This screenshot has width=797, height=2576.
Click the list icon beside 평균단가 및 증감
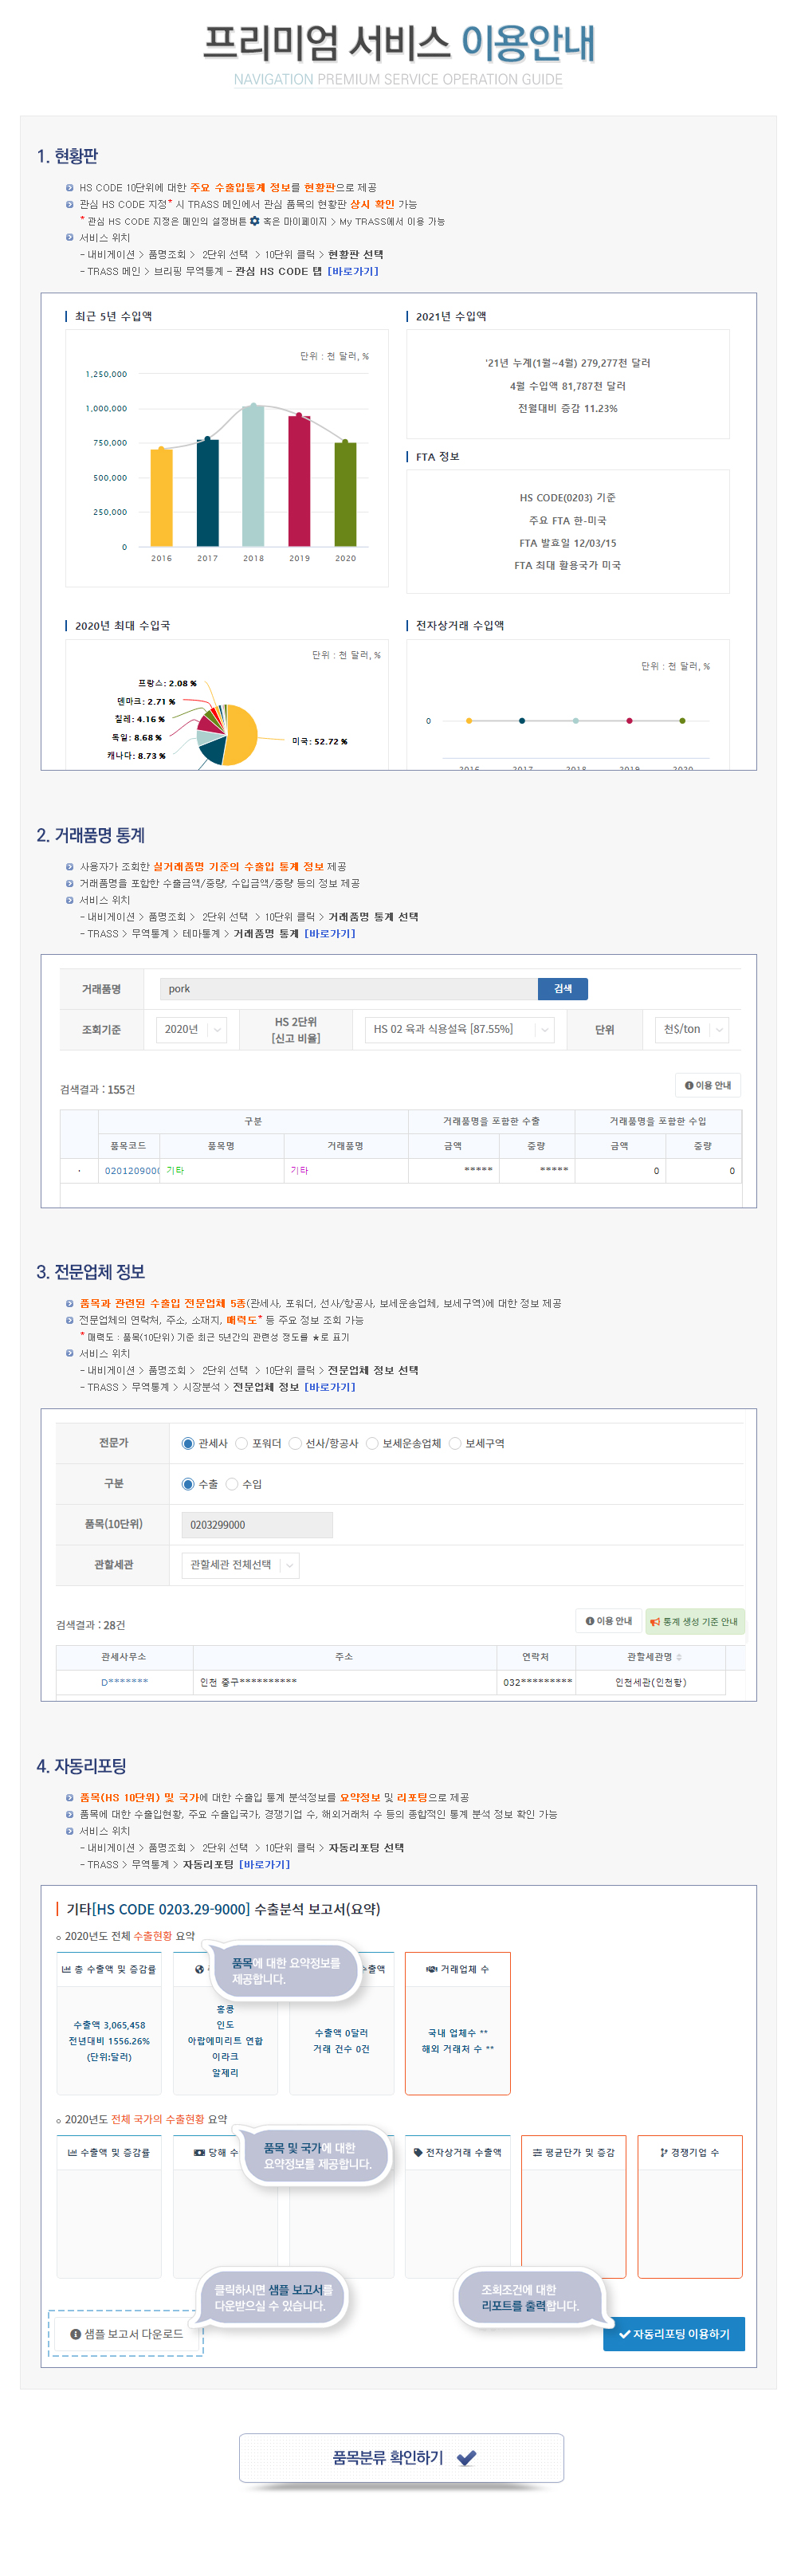(537, 2152)
